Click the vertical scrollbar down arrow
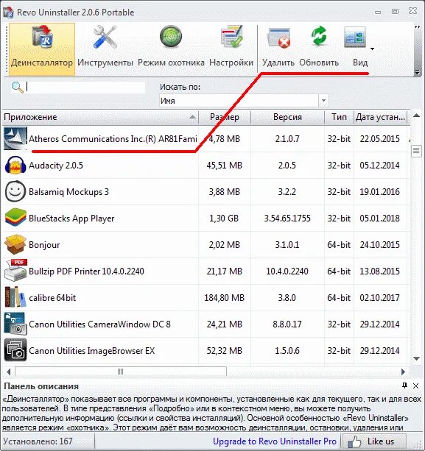 tap(416, 358)
